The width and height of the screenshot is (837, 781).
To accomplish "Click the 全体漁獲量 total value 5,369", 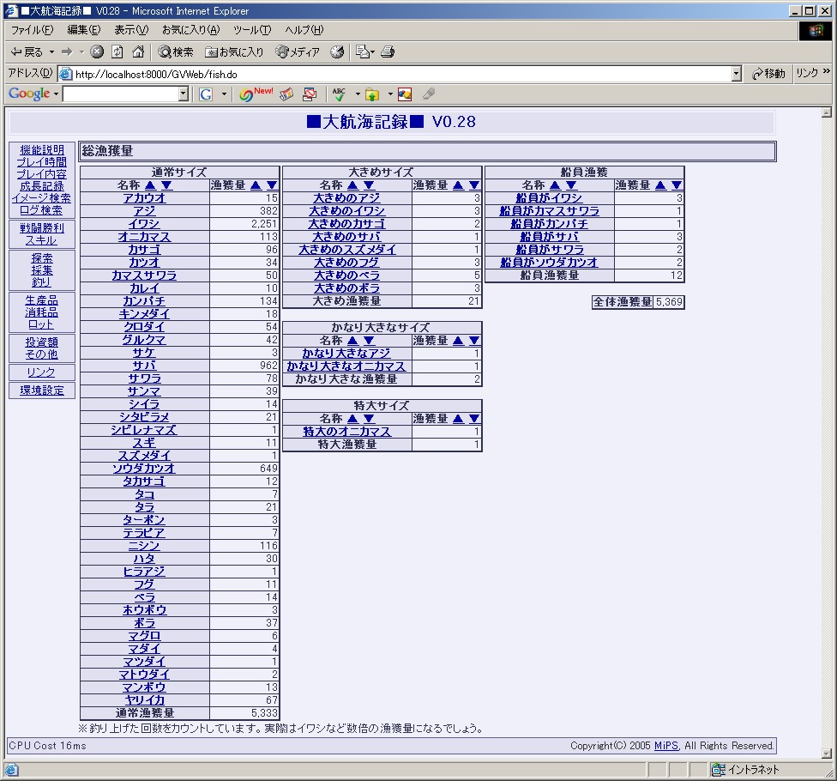I will 669,302.
